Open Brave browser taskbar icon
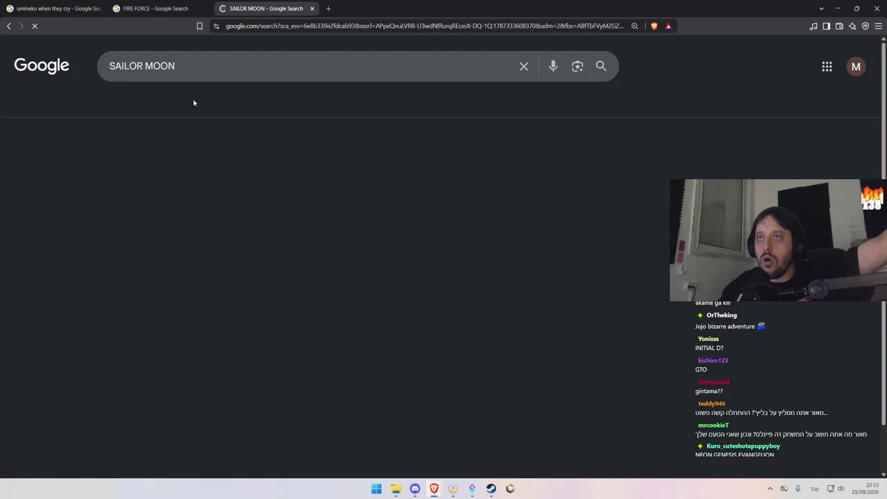 coord(434,489)
